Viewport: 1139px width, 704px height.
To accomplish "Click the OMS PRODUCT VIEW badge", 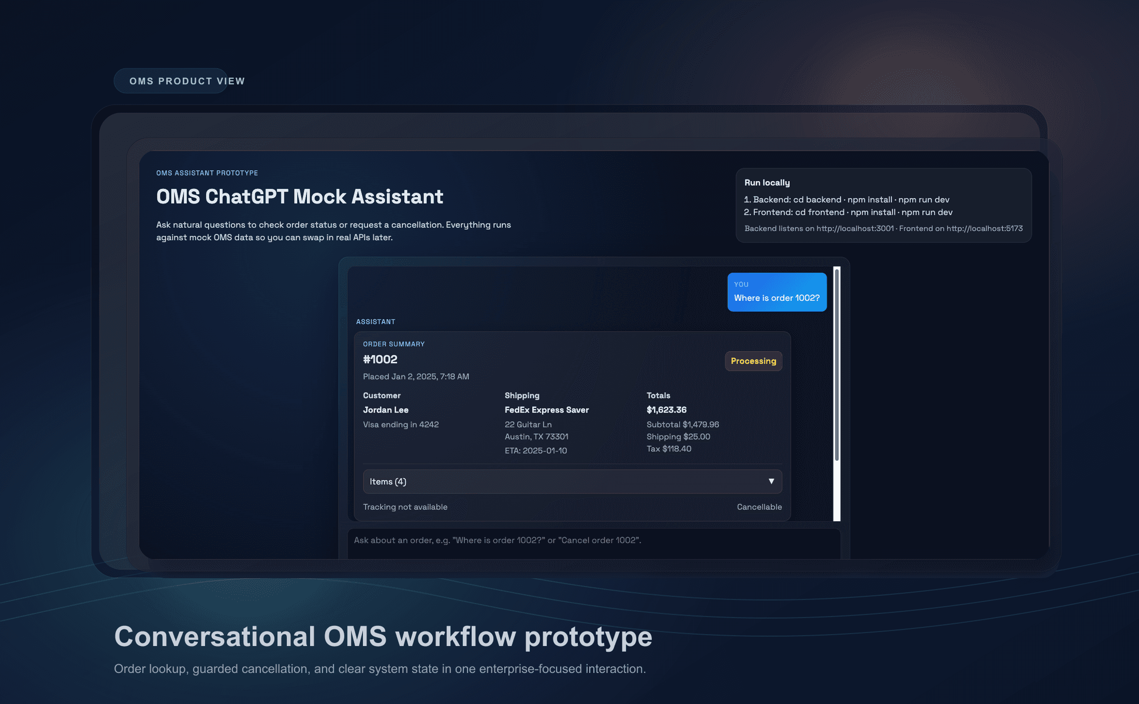I will tap(171, 81).
